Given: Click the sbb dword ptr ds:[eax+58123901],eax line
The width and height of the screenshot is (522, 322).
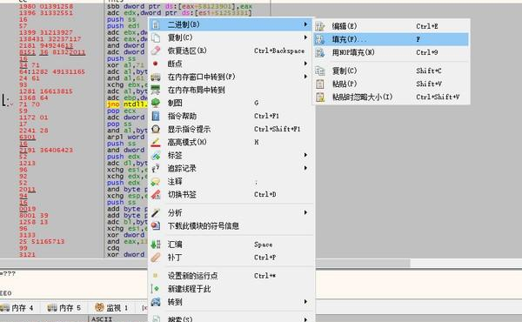Looking at the screenshot, I should coord(180,6).
